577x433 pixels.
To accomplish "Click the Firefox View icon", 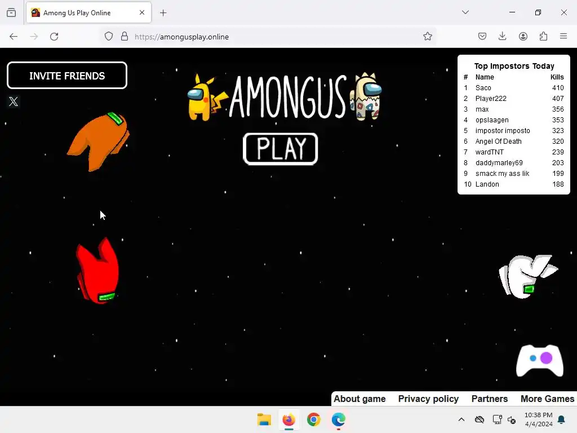I will point(11,13).
